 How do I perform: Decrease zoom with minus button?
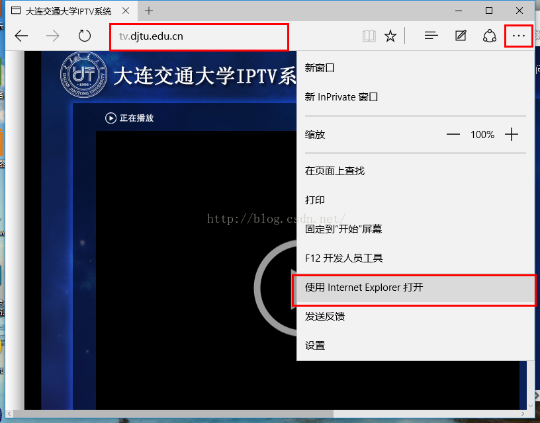[x=453, y=134]
